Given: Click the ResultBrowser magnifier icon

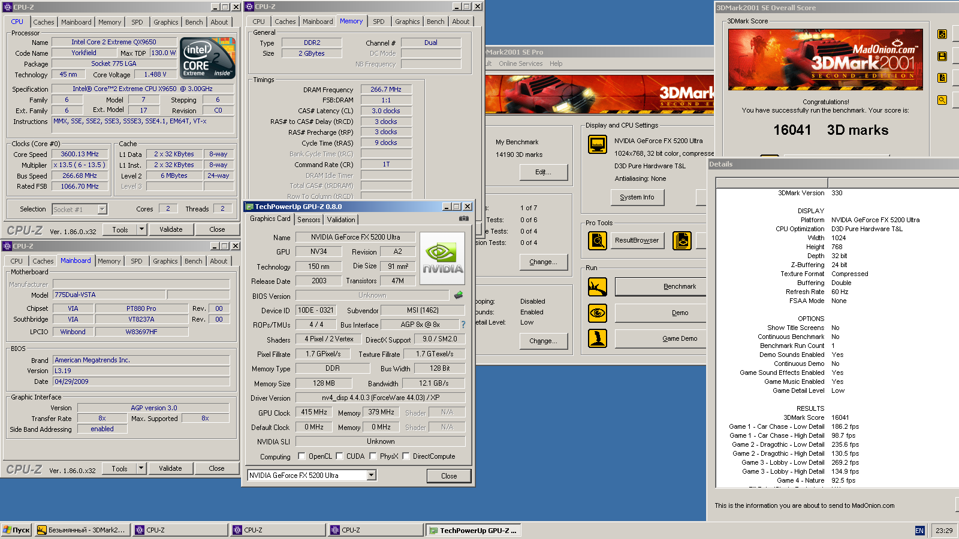Looking at the screenshot, I should [x=598, y=241].
